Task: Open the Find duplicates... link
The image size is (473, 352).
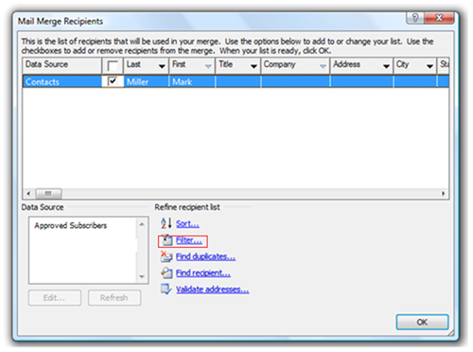Action: point(205,256)
